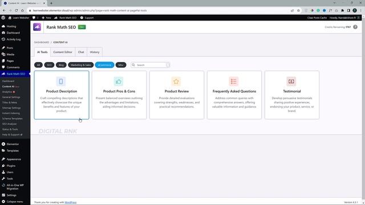The width and height of the screenshot is (365, 205).
Task: Open the Product Pros & Cons thumbs-up icon
Action: pyautogui.click(x=119, y=81)
